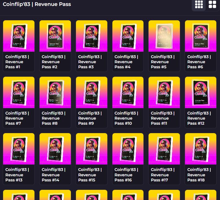Click the 'Revenue Pass #17' title text
220x200 pixels.
point(163,175)
